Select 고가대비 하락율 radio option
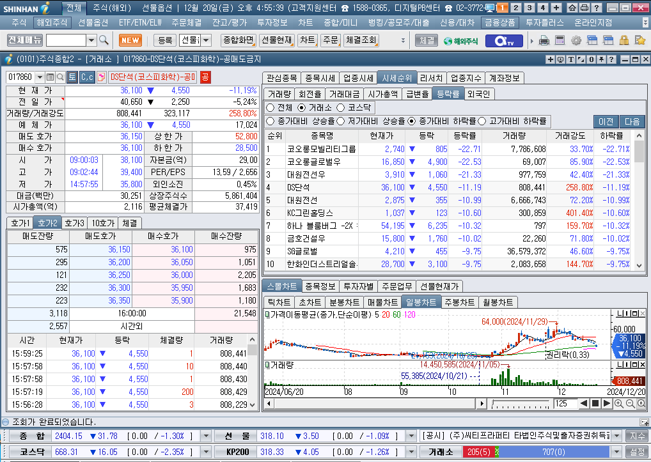 pos(482,121)
